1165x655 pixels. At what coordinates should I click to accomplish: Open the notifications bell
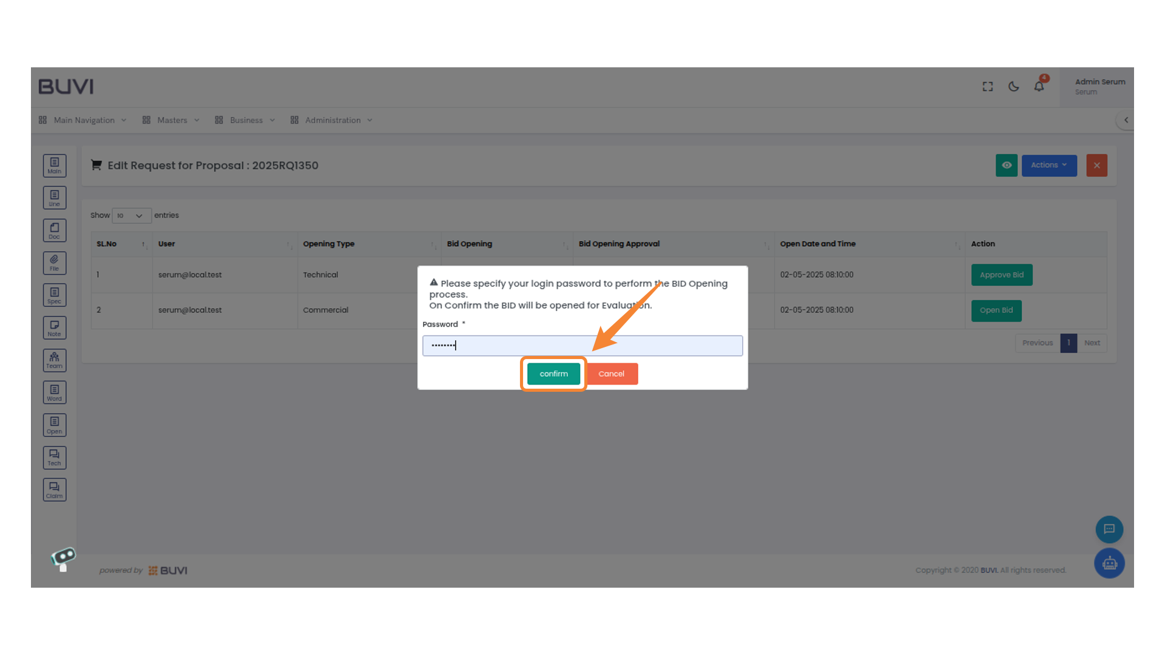click(1039, 86)
